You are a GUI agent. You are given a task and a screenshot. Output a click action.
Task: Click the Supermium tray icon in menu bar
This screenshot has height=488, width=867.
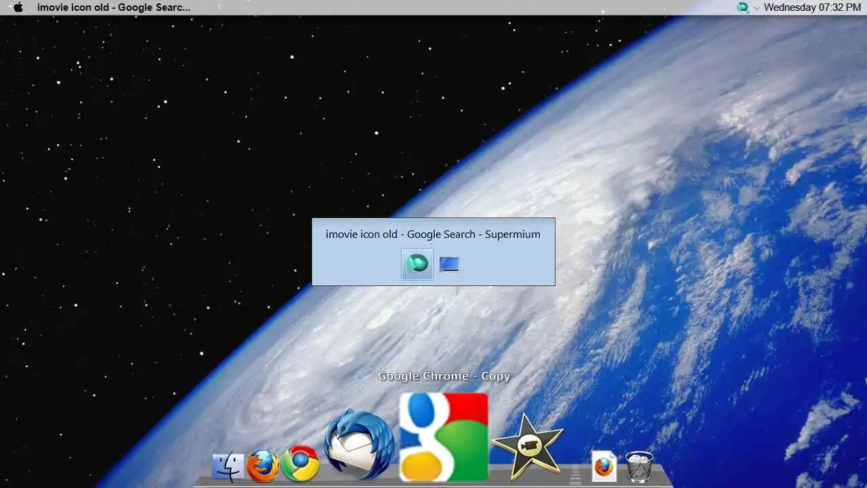click(x=743, y=7)
